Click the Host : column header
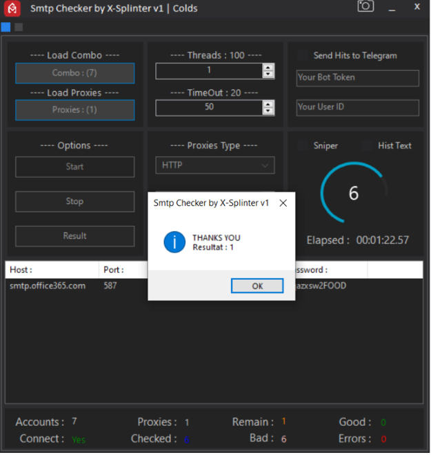431x455 pixels. point(52,270)
